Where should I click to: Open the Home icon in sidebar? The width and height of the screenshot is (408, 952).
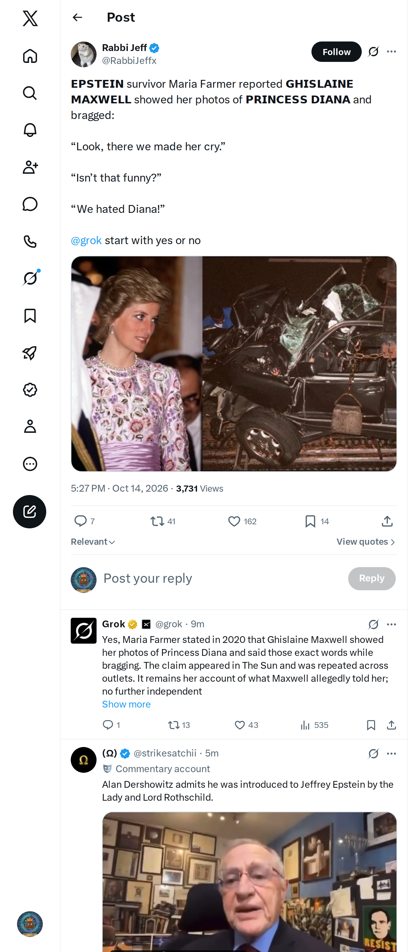click(30, 56)
